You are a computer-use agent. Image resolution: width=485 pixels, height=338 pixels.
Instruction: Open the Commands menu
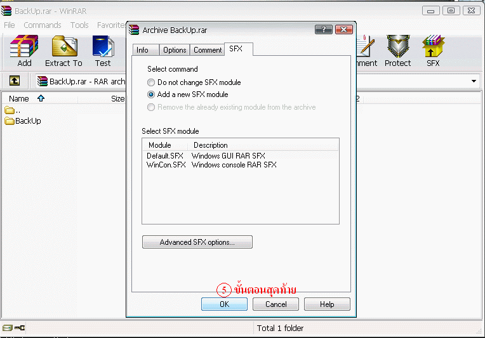43,25
